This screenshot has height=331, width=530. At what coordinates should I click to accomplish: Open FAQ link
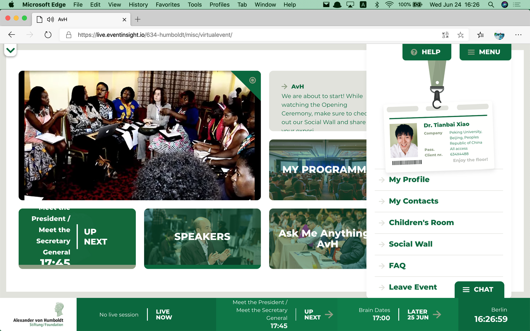pos(397,266)
